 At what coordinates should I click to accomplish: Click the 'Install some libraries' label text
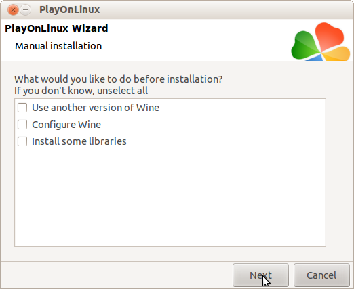pyautogui.click(x=79, y=141)
